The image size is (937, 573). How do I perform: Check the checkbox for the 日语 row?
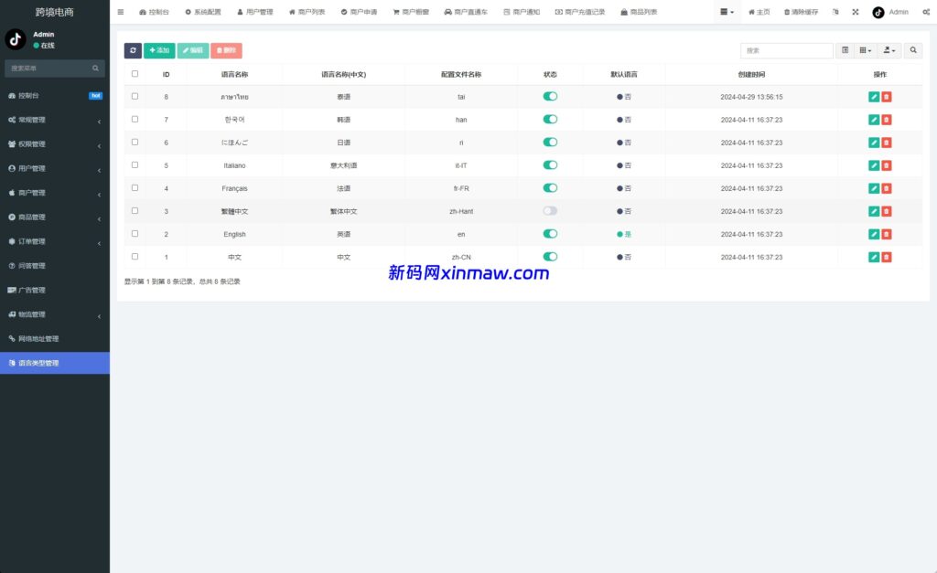click(x=133, y=142)
